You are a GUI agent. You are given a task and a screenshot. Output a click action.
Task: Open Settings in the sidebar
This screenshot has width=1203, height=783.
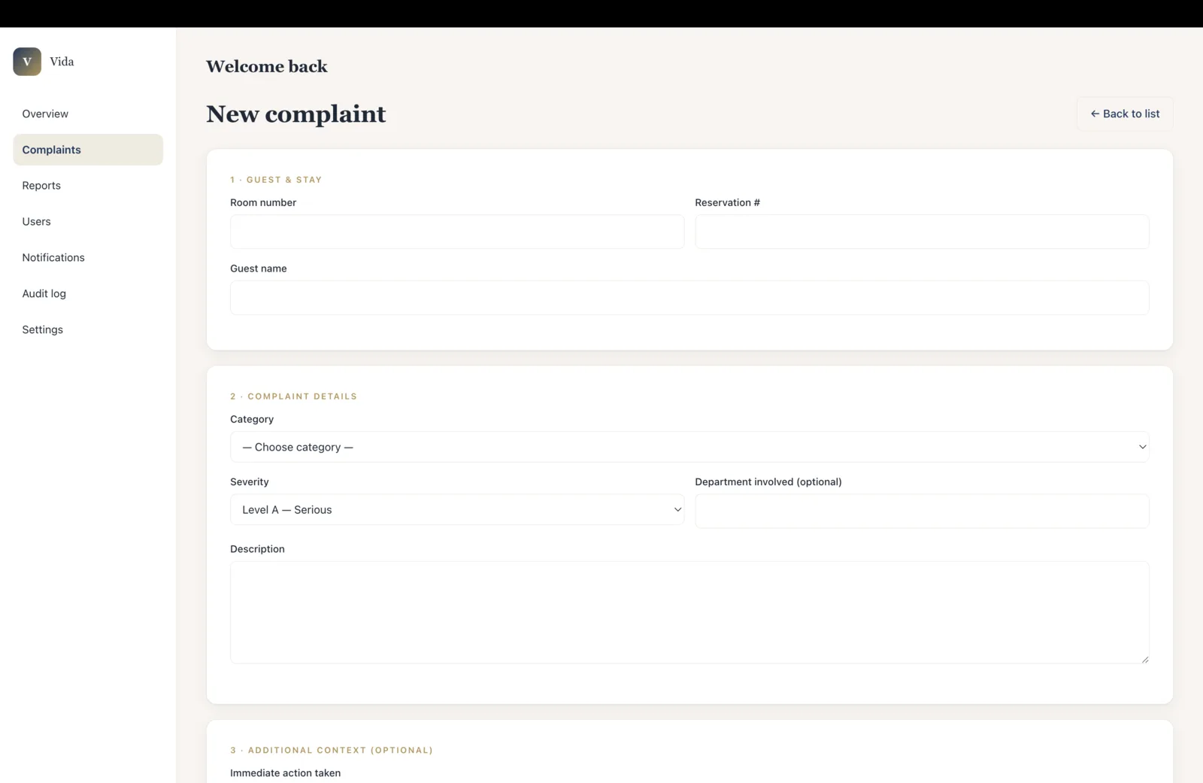[x=88, y=329]
